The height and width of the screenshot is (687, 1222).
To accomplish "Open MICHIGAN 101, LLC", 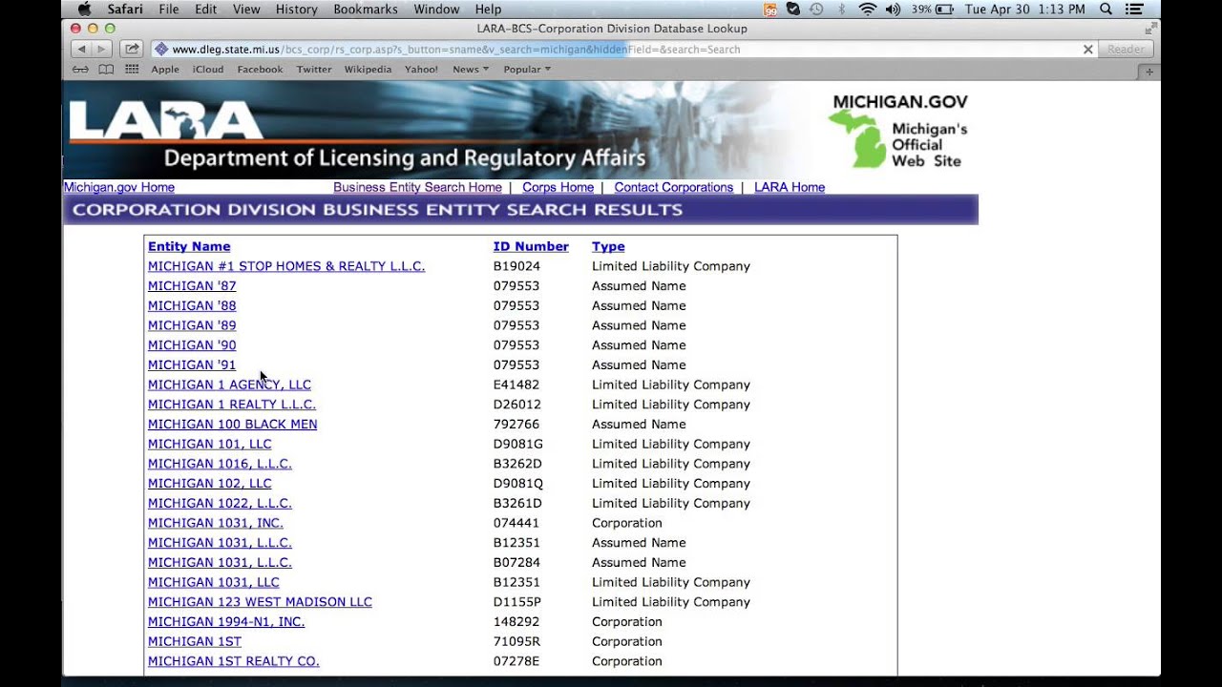I will point(209,444).
